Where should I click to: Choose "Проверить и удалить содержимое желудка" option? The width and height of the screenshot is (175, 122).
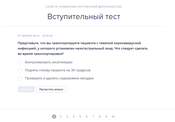[x=20, y=78]
